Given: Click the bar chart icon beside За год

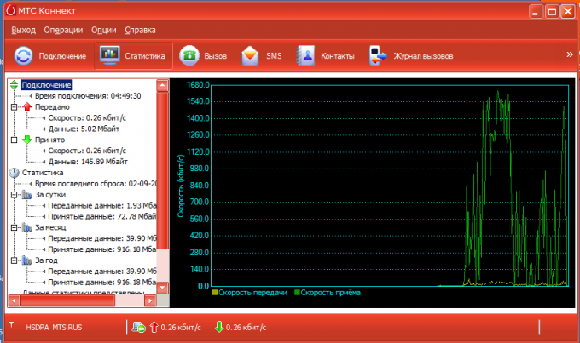Looking at the screenshot, I should (26, 260).
